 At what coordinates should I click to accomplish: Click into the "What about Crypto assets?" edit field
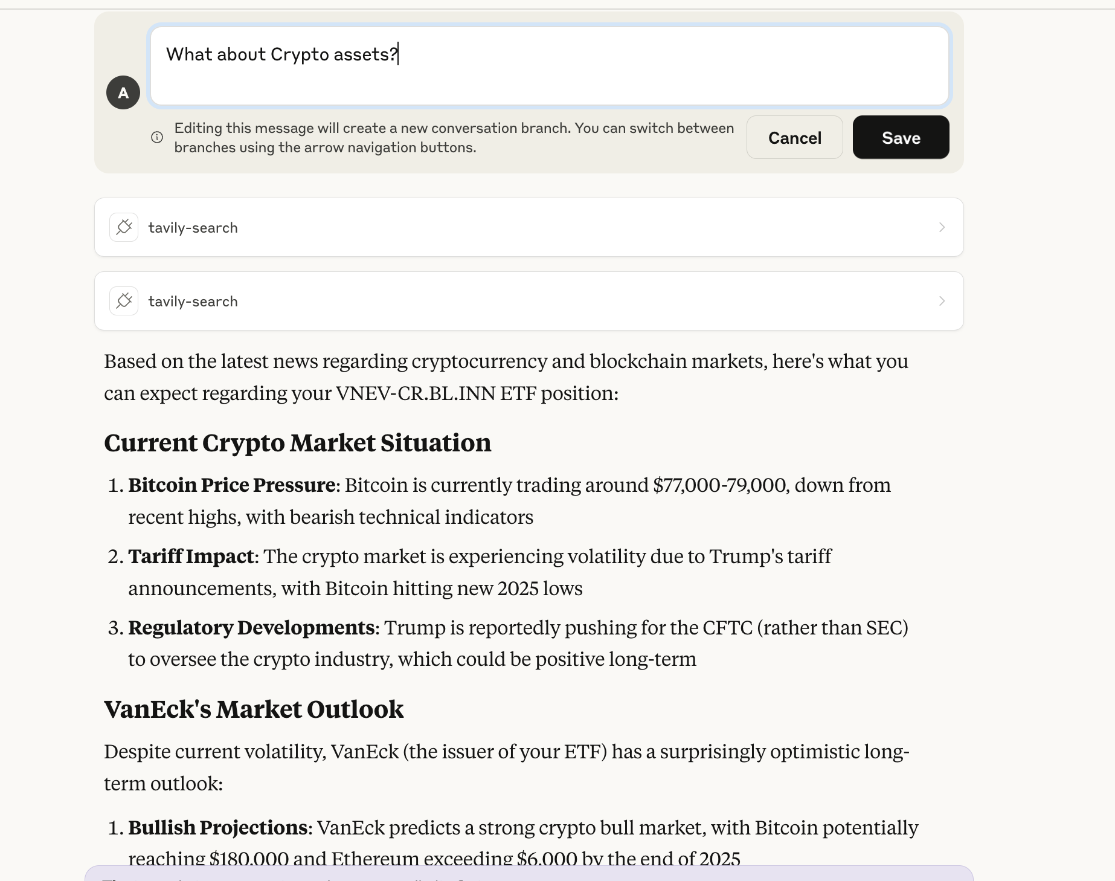pos(549,66)
